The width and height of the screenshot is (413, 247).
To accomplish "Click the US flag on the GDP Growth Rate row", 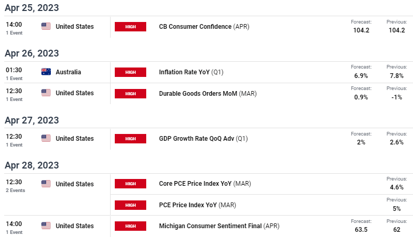I will (x=46, y=138).
